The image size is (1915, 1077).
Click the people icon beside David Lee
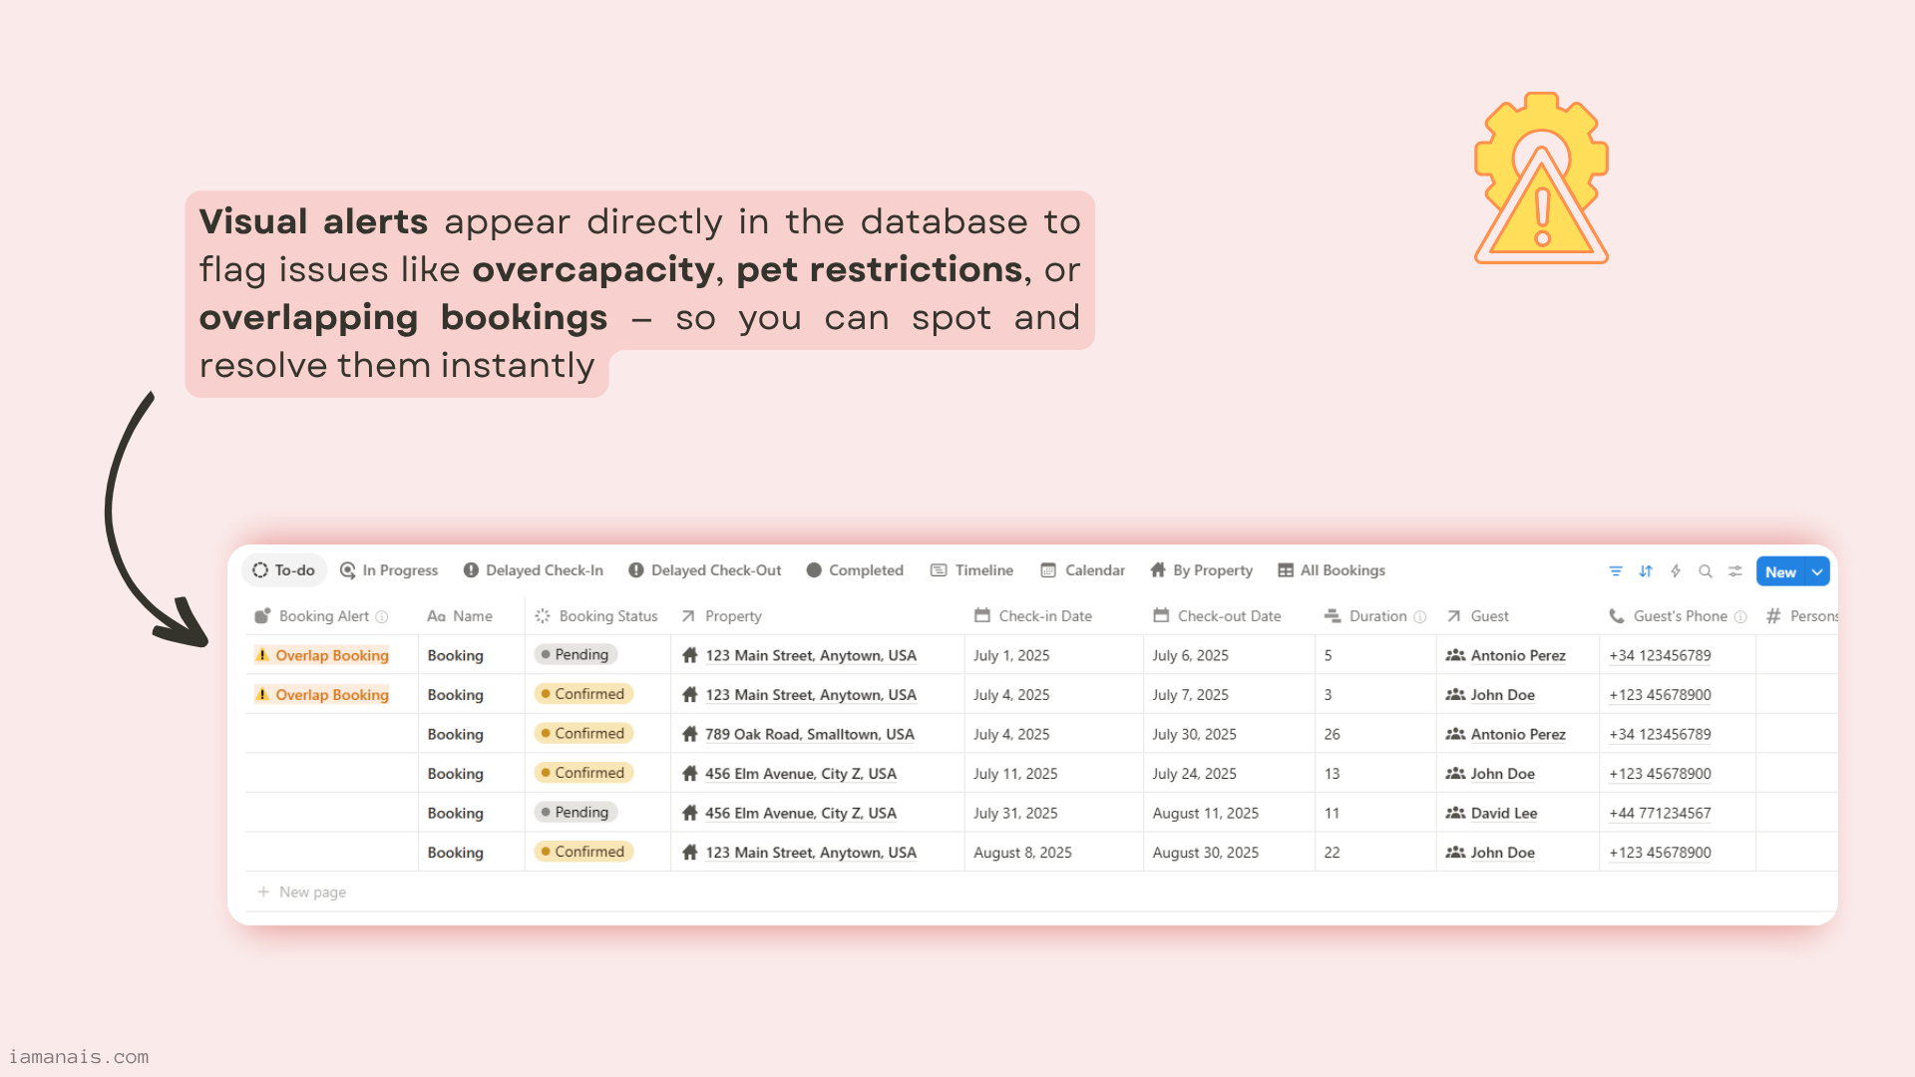(x=1455, y=814)
